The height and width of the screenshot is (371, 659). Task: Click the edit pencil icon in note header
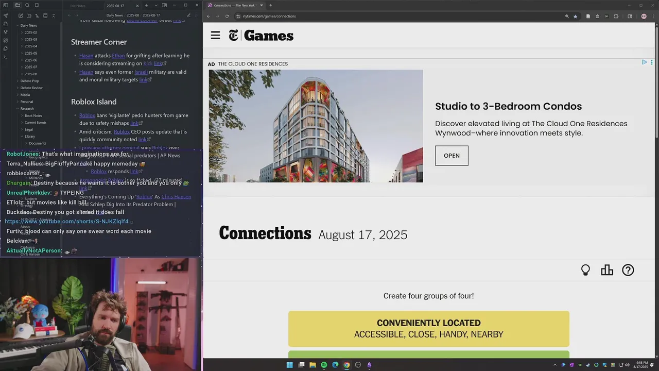pos(188,15)
